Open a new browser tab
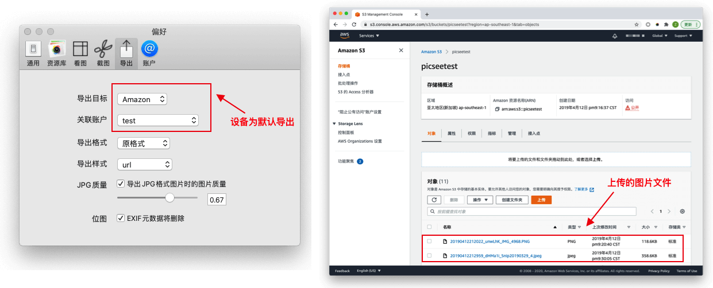The width and height of the screenshot is (713, 288). pyautogui.click(x=427, y=14)
